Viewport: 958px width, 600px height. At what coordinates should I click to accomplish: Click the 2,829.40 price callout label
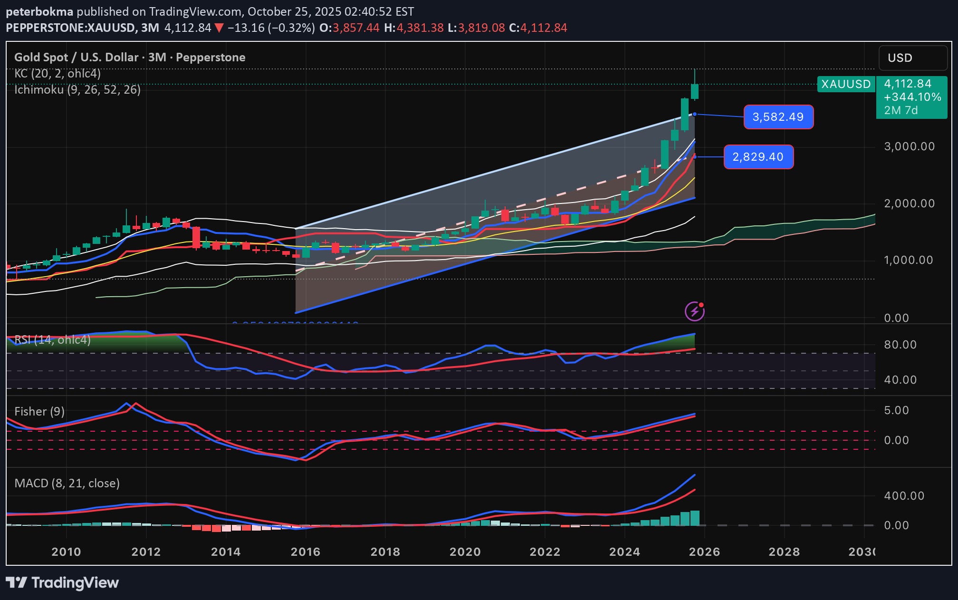(x=758, y=157)
